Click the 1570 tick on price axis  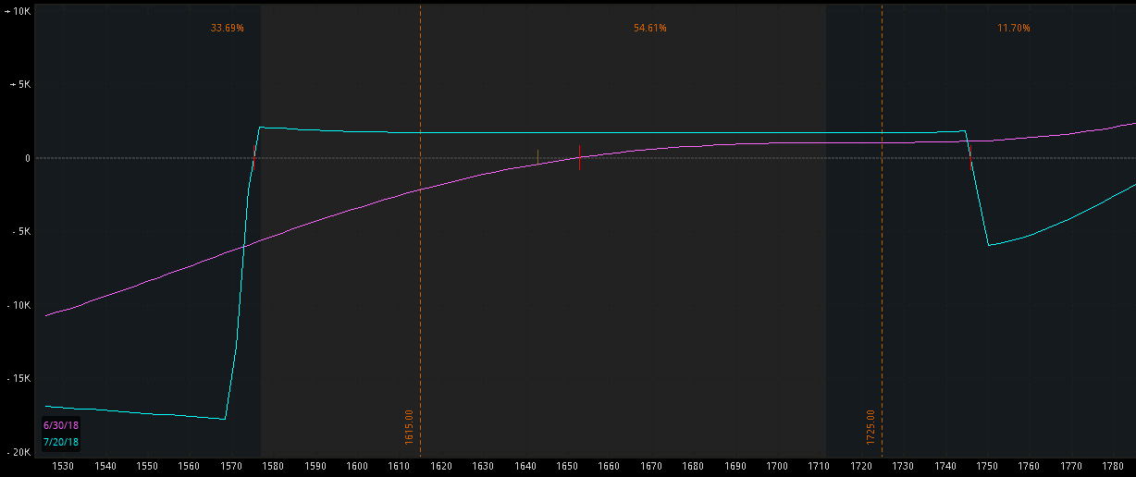coord(230,467)
